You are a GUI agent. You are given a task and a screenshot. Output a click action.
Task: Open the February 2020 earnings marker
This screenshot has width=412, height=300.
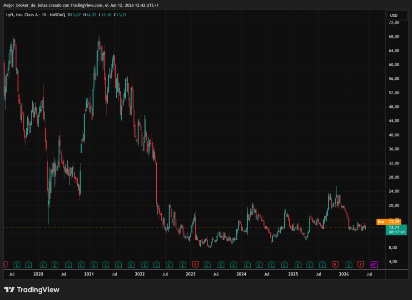click(x=43, y=265)
